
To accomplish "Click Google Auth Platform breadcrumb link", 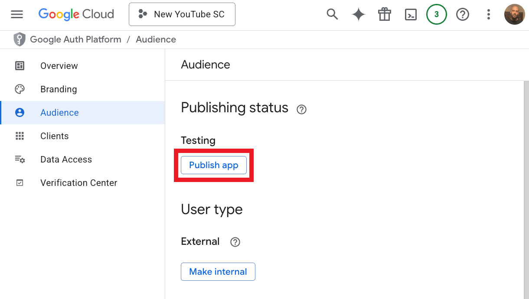I will point(75,39).
